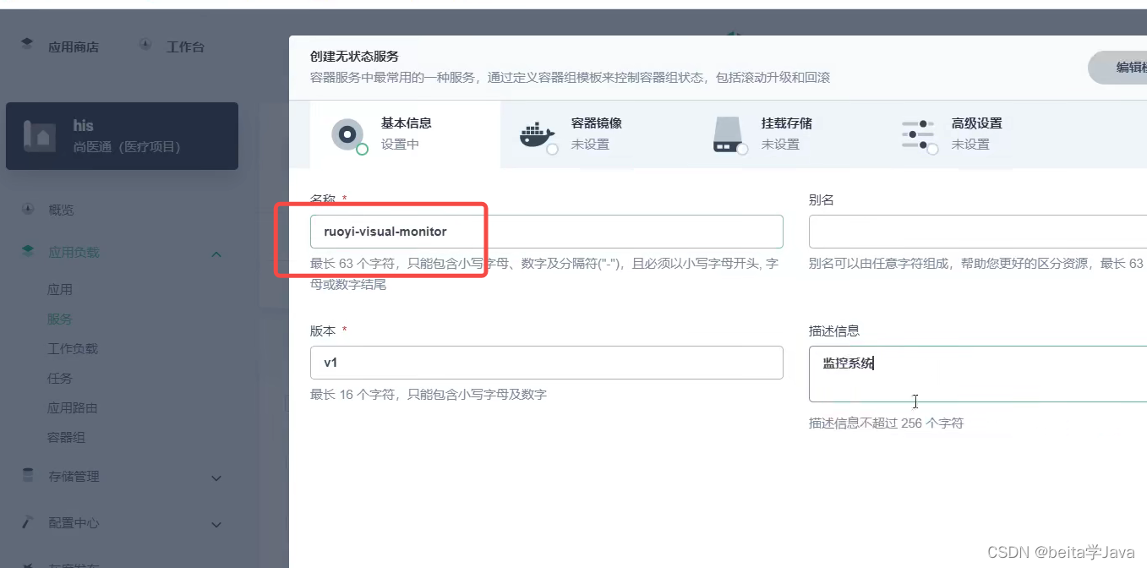This screenshot has height=568, width=1147.
Task: Click the 编辑模式 button at dialog top-right
Action: tap(1117, 68)
